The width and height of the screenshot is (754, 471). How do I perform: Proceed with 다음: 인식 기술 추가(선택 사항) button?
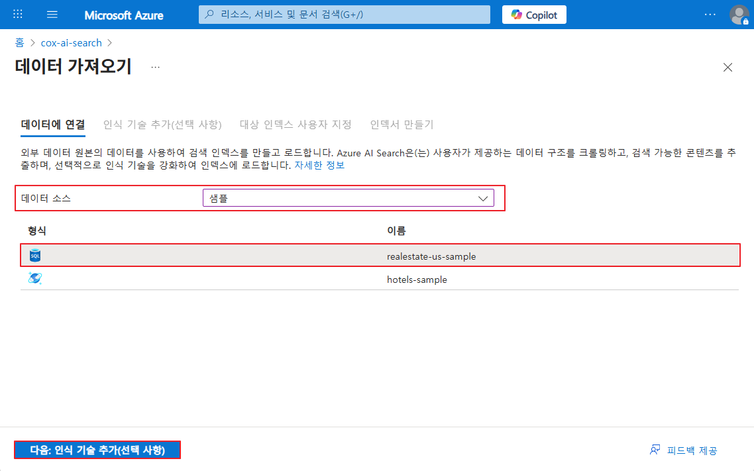point(97,450)
